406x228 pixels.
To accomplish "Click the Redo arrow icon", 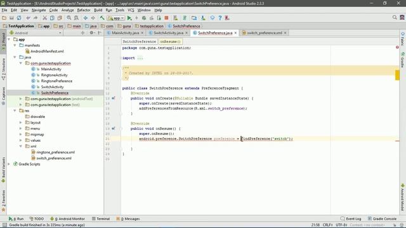I will [x=36, y=18].
